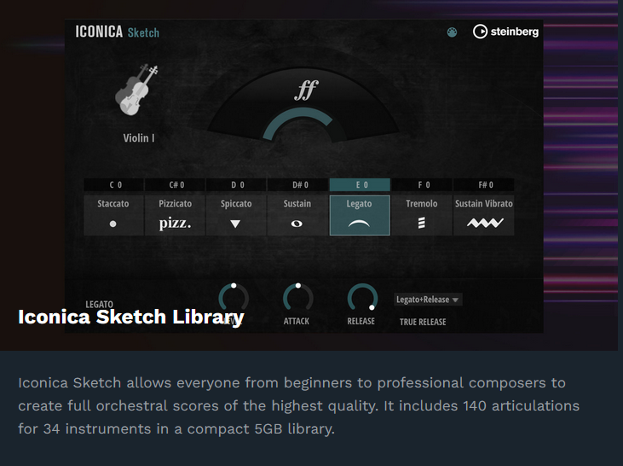Open the Legato+Release dropdown

pos(428,300)
